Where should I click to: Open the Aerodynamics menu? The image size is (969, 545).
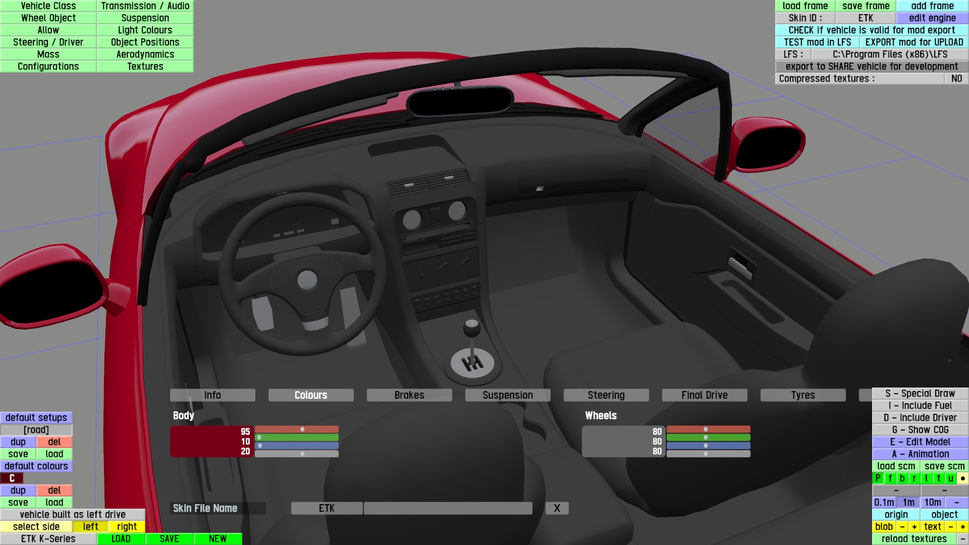(145, 54)
